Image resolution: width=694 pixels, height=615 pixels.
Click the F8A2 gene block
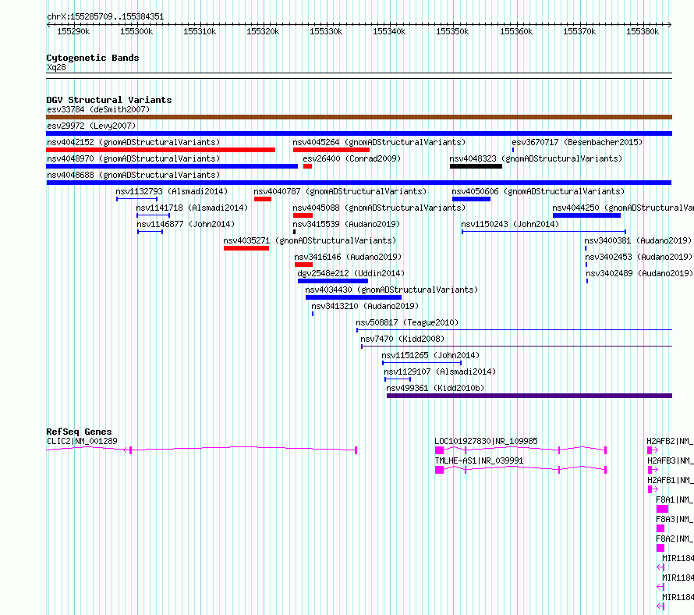(660, 548)
